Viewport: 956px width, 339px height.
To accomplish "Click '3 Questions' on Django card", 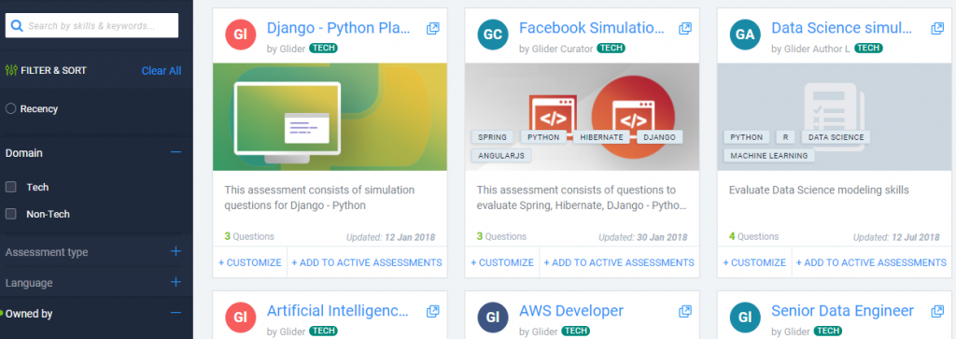I will tap(249, 236).
